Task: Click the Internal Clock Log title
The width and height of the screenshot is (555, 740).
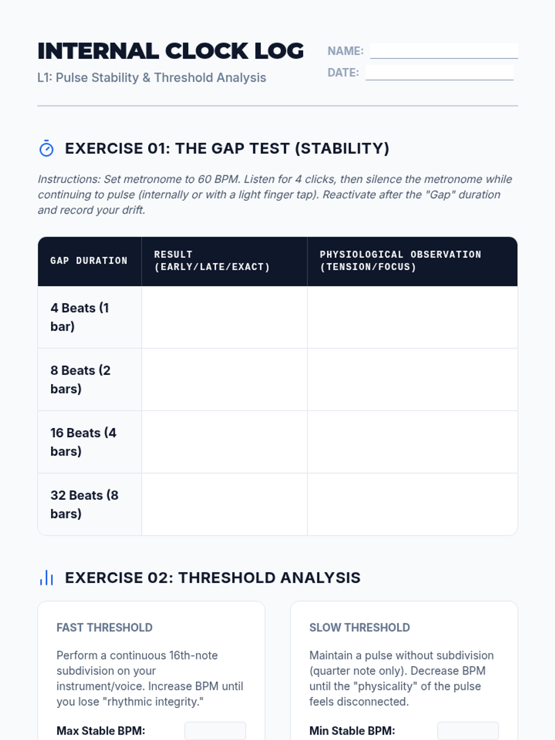Action: pyautogui.click(x=171, y=51)
